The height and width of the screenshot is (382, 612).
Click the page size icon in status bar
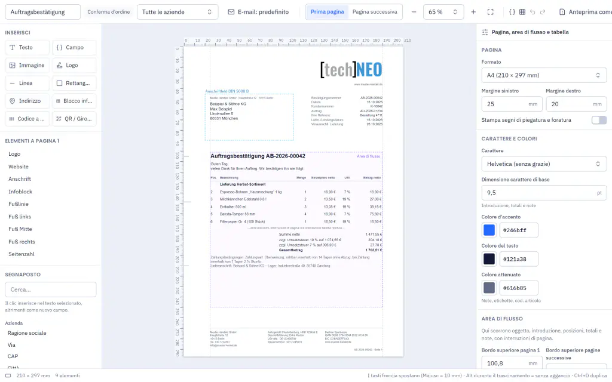click(x=8, y=376)
